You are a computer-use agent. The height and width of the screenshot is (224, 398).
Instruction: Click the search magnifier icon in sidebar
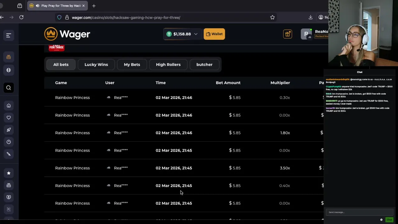tap(9, 88)
